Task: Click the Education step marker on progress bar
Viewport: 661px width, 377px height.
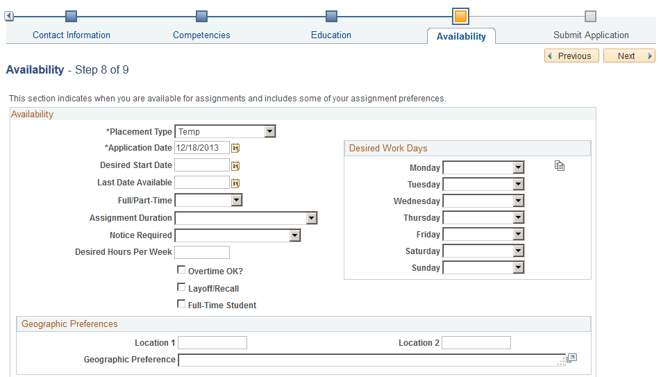Action: [x=332, y=17]
